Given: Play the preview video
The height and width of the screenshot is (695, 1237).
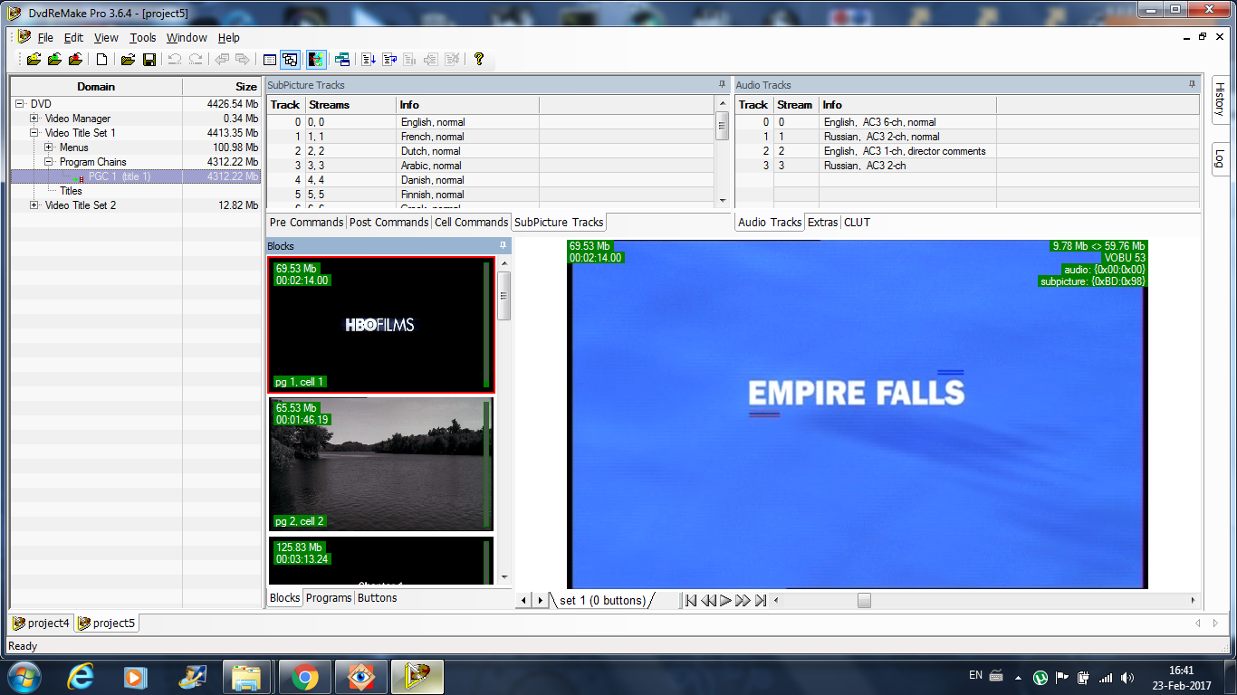Looking at the screenshot, I should point(725,600).
